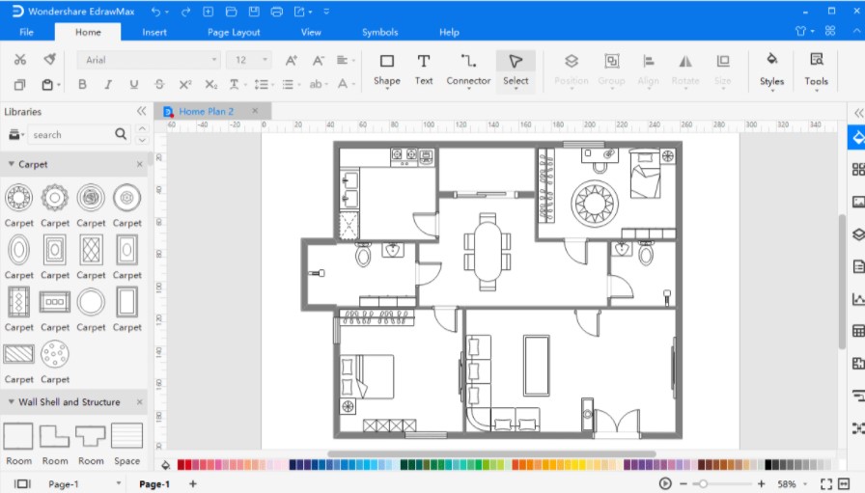Open the library picker dropdown beside search
Image resolution: width=865 pixels, height=493 pixels.
(16, 134)
